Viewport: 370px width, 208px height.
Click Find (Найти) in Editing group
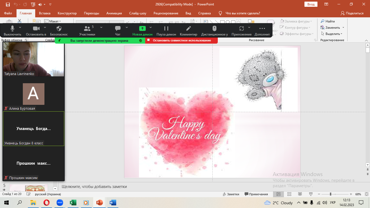point(328,21)
